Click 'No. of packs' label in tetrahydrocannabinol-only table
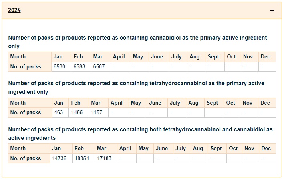Screen dimensions: 284x179 (26, 113)
